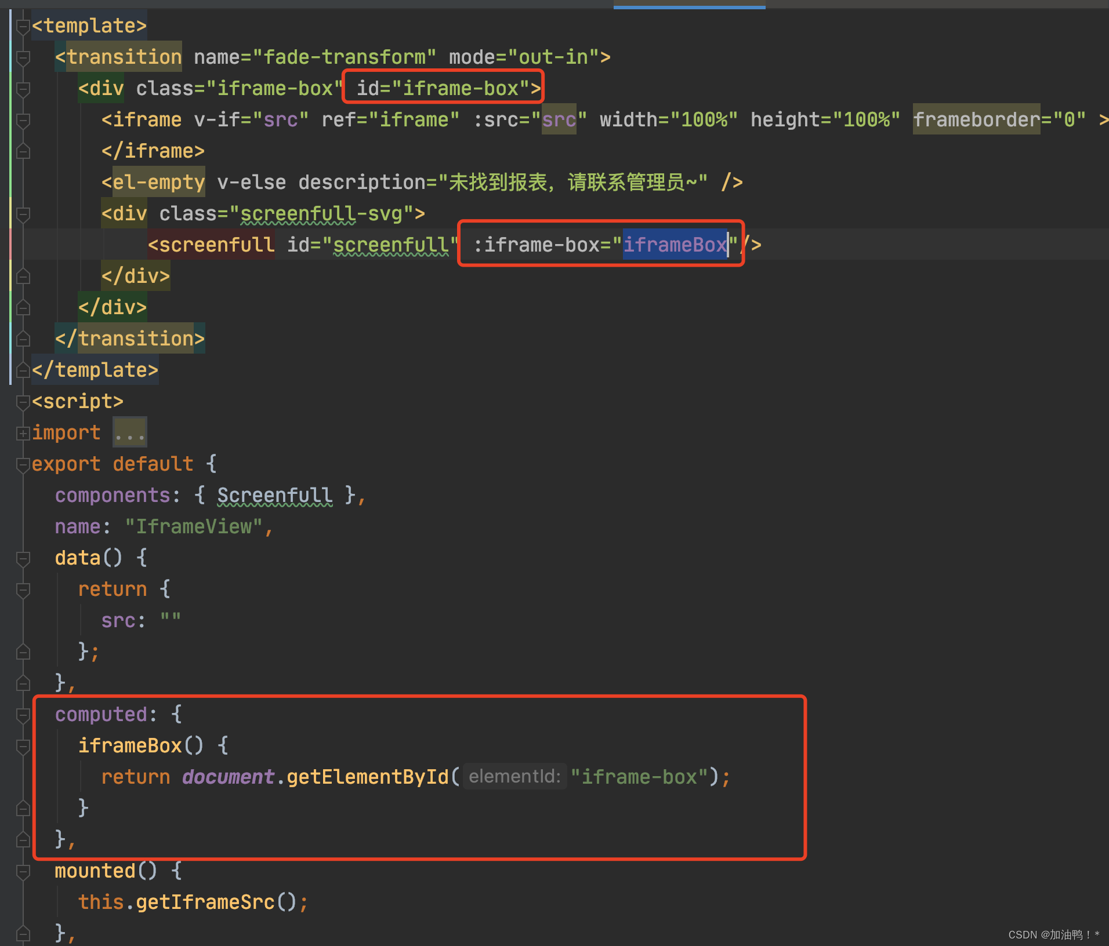This screenshot has height=946, width=1109.
Task: Collapse the computed: { section
Action: (23, 715)
